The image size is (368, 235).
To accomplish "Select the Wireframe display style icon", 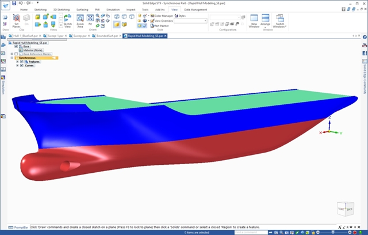I will 117,17.
